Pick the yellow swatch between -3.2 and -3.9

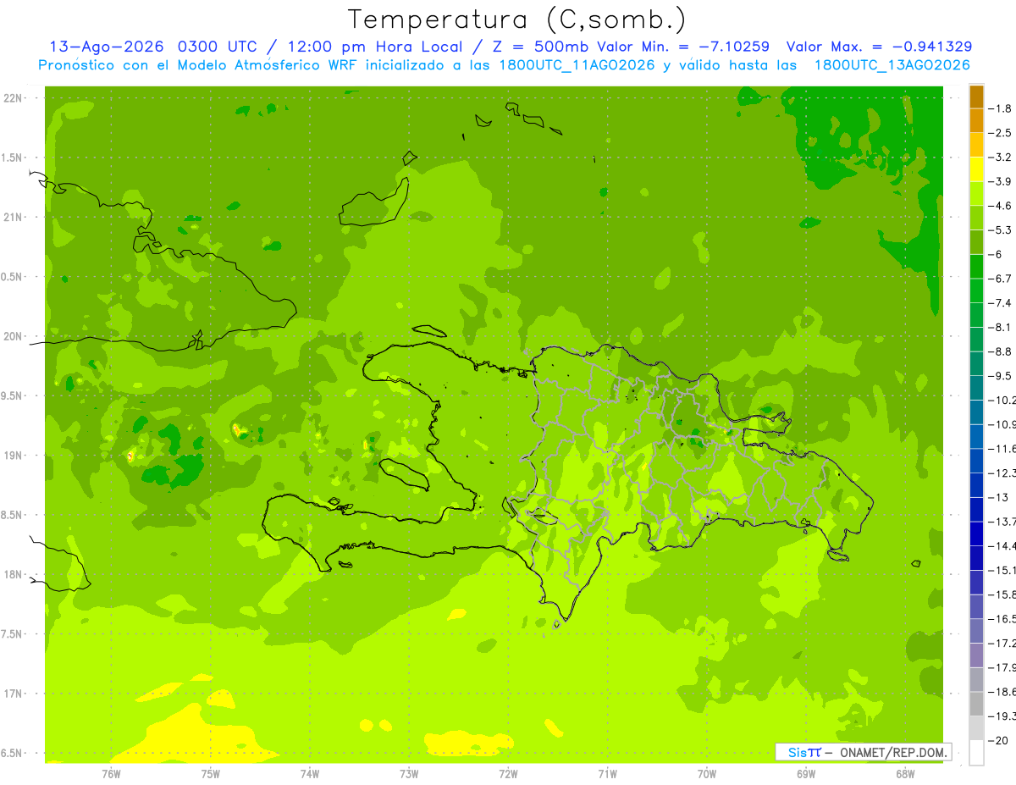976,170
